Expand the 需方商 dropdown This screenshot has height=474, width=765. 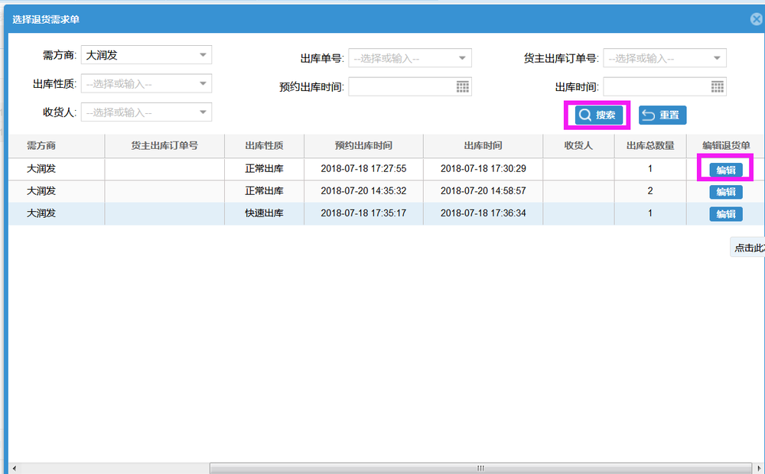point(203,55)
